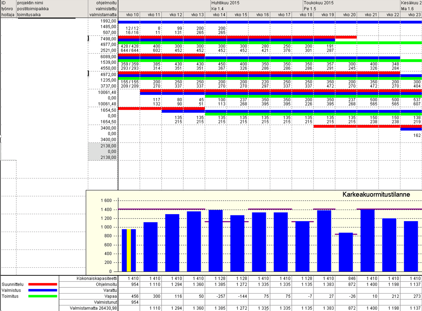The width and height of the screenshot is (422, 311).
Task: Click the postitoimipaikka header label
Action: 33,9
